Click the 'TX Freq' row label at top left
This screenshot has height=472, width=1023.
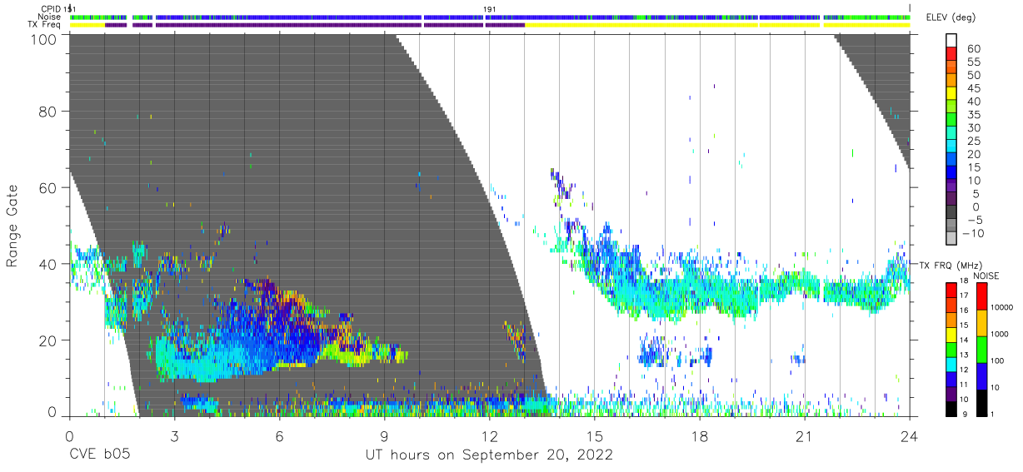46,25
